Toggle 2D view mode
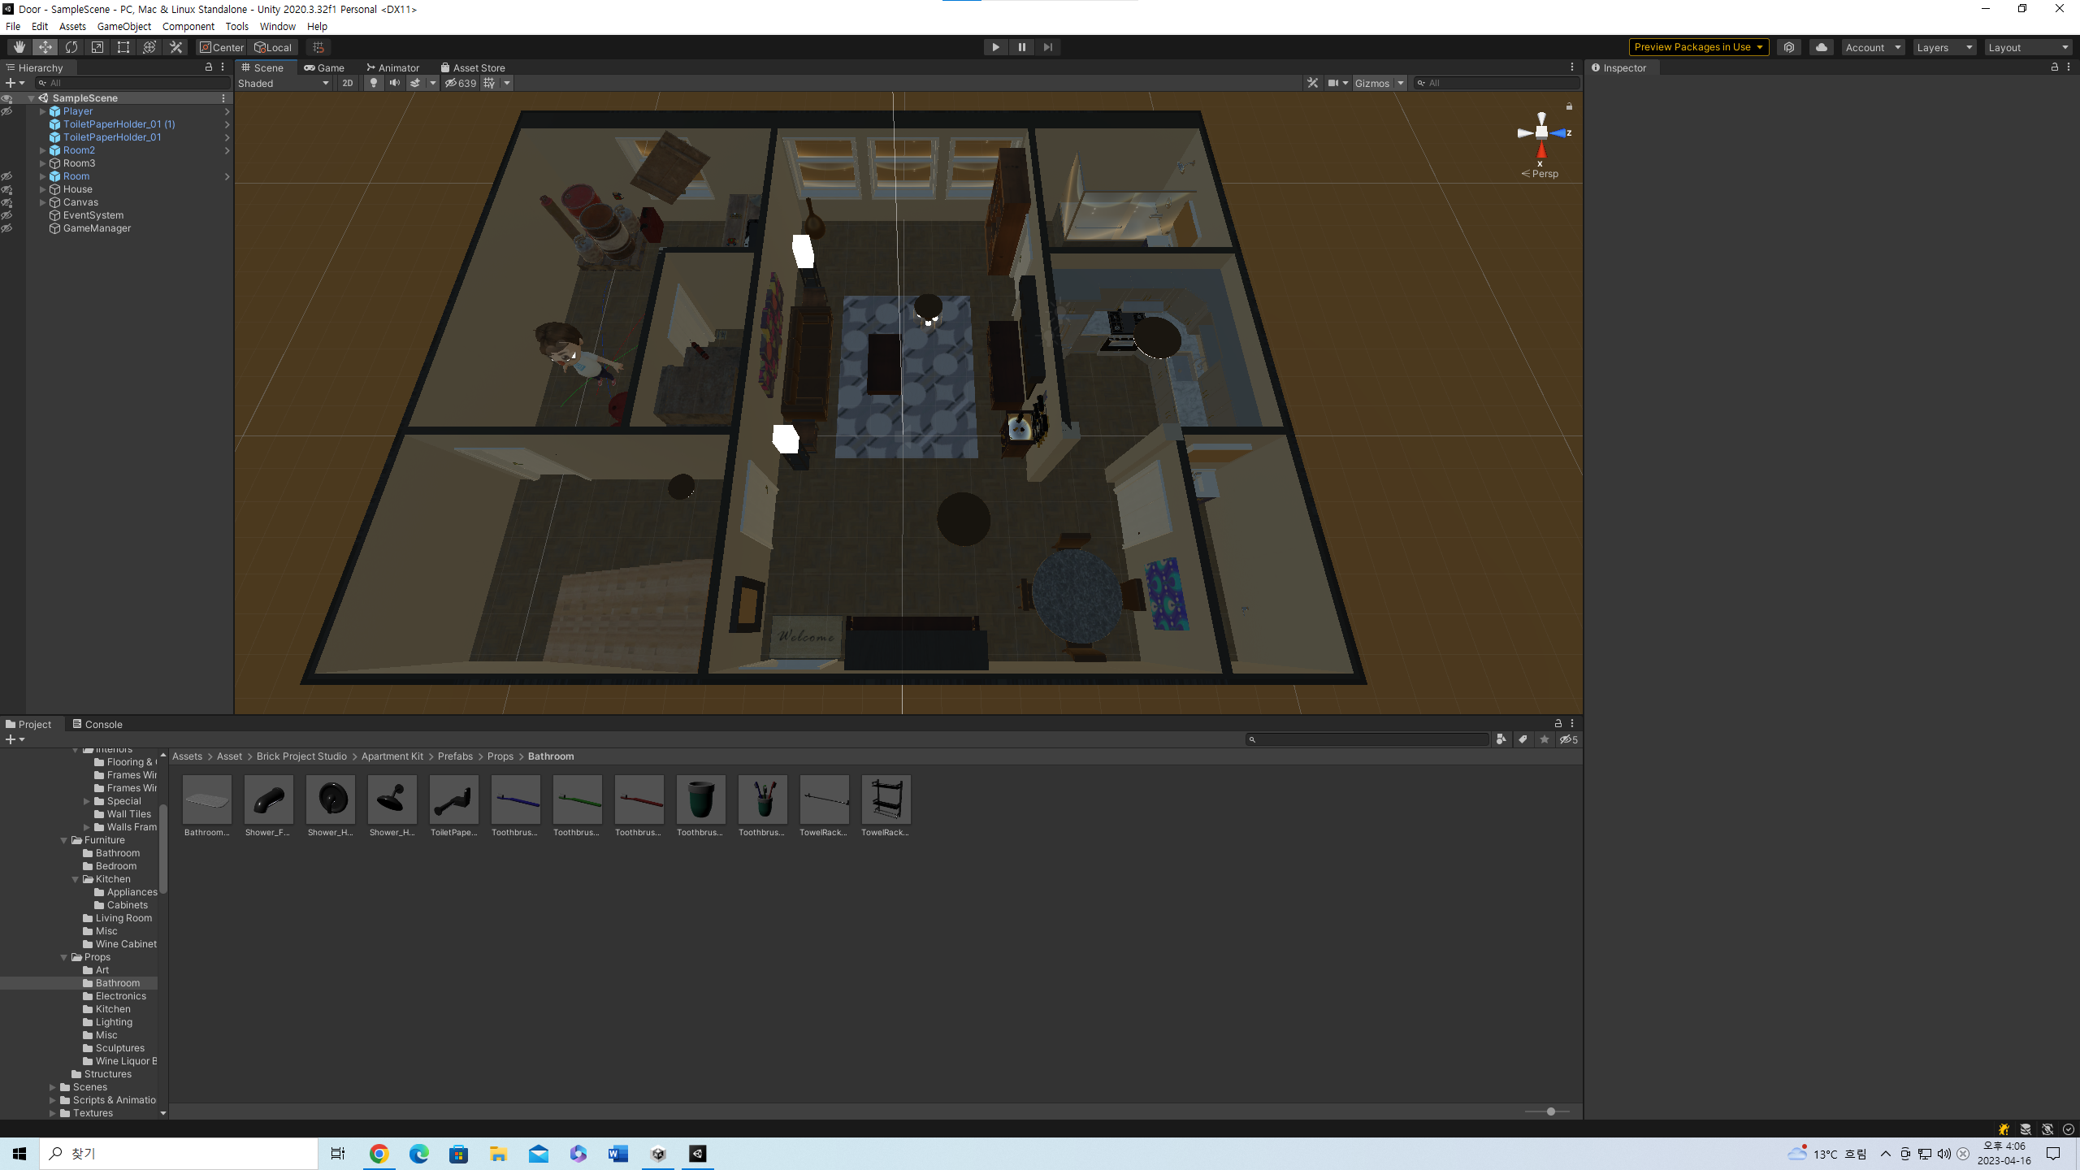Viewport: 2080px width, 1170px height. pyautogui.click(x=348, y=83)
